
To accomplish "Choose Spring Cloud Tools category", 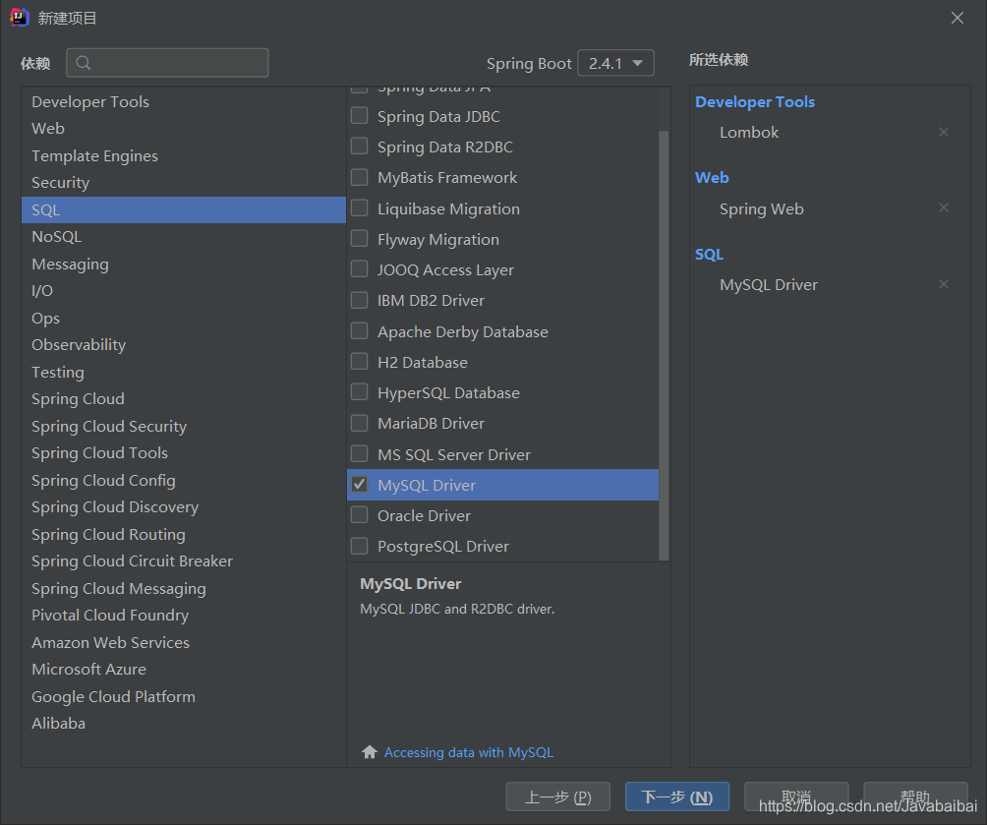I will pos(183,452).
